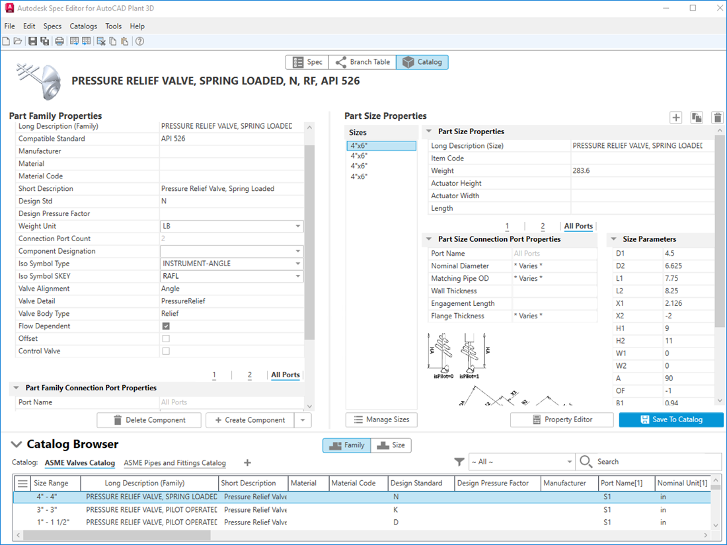Switch Catalog Browser to Size view
Viewport: 727px width, 545px height.
tap(391, 445)
